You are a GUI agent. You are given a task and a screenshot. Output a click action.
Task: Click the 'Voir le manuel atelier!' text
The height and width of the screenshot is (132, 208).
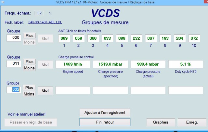27,114
